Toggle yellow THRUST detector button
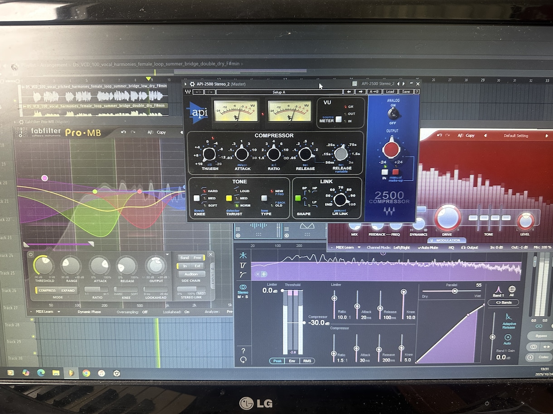The height and width of the screenshot is (414, 553). (x=229, y=198)
